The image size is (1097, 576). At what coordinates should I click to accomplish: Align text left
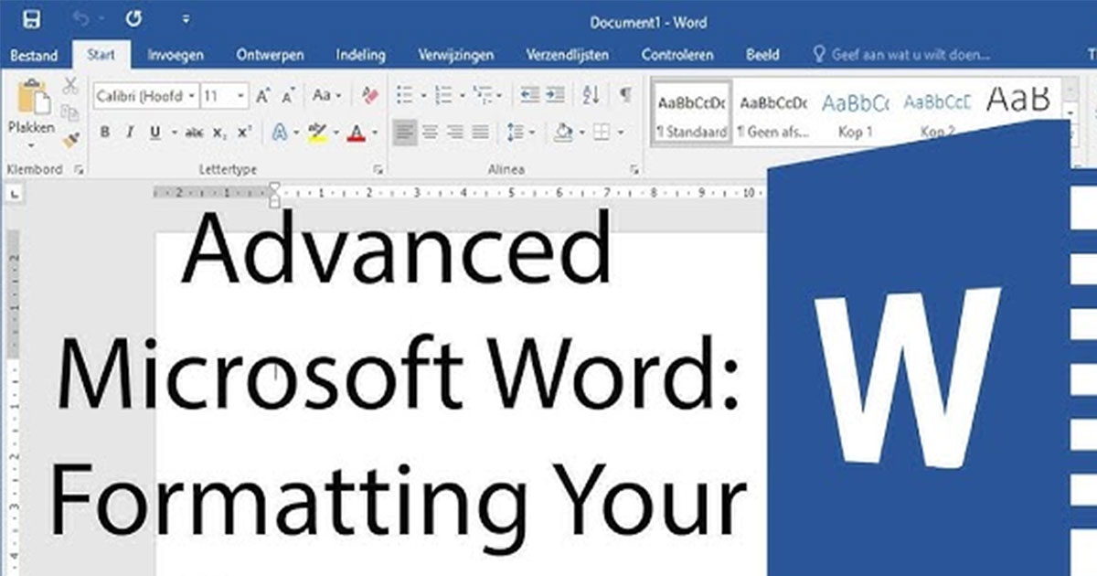click(406, 133)
